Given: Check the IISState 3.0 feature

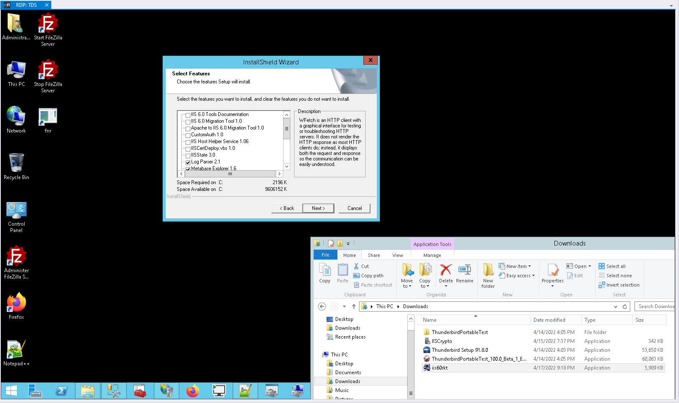Looking at the screenshot, I should click(188, 156).
